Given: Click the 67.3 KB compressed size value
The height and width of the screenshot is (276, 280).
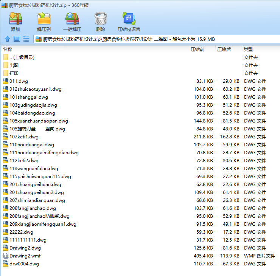Looking at the screenshot, I should pos(231,264).
